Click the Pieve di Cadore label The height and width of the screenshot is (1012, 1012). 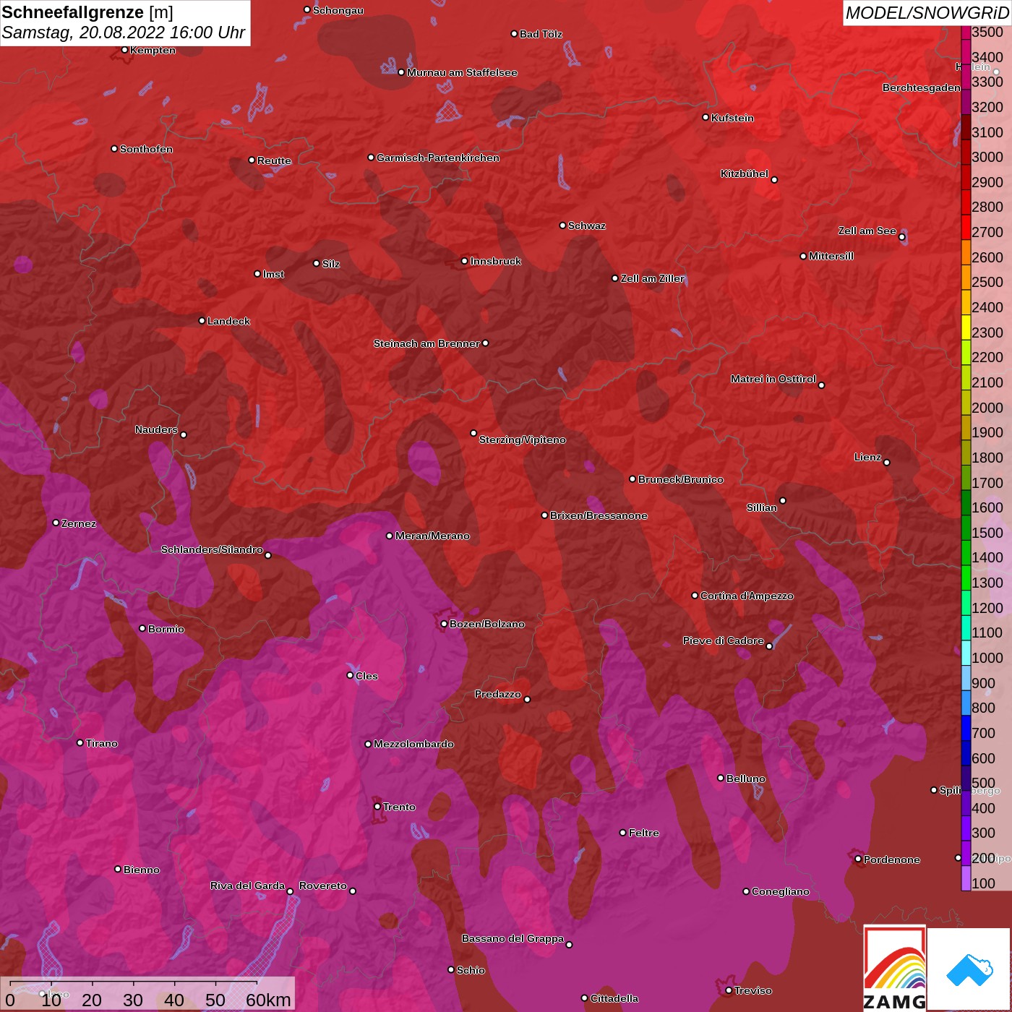(x=724, y=640)
